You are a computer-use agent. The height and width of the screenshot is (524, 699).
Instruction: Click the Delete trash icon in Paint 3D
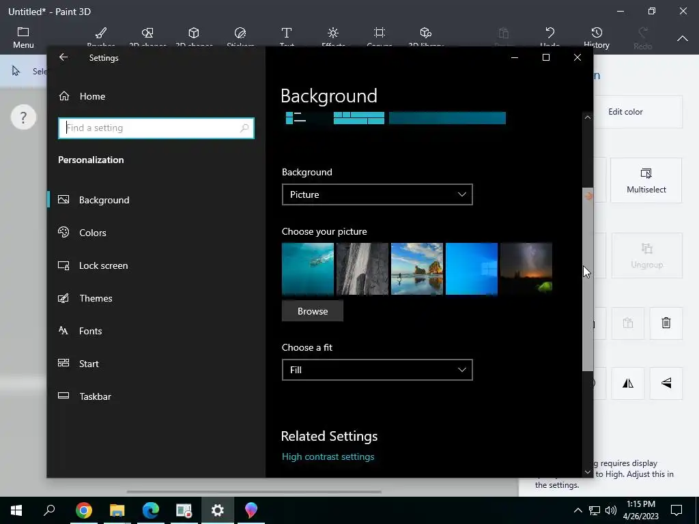[x=666, y=323]
